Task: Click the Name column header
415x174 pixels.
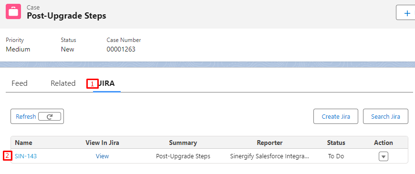Action: pos(23,143)
